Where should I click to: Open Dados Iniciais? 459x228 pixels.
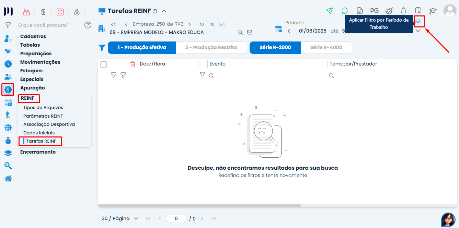tap(39, 133)
